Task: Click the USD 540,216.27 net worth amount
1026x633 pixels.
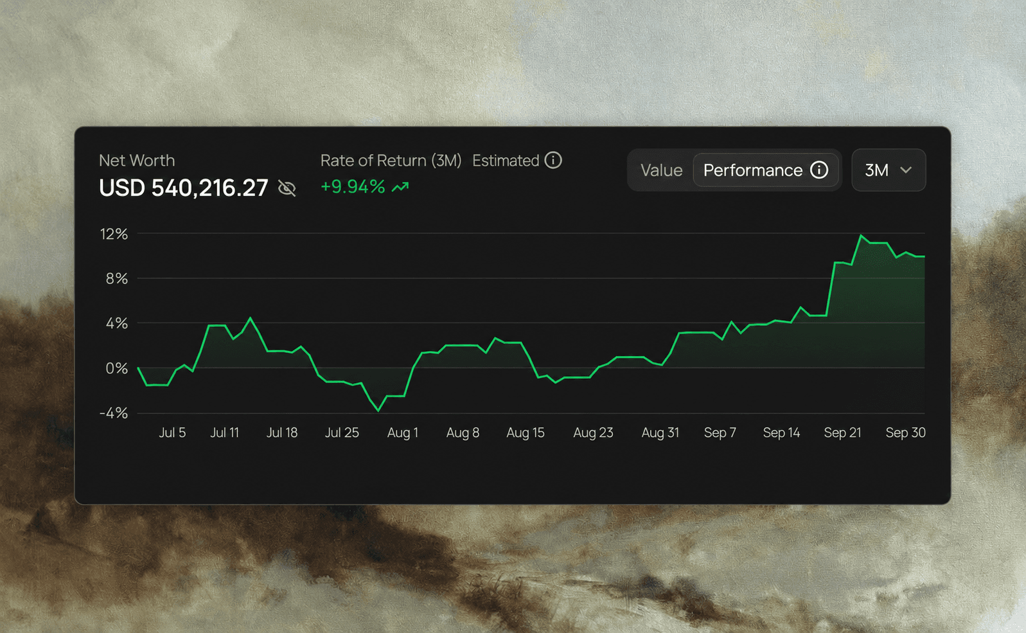Action: pos(184,188)
